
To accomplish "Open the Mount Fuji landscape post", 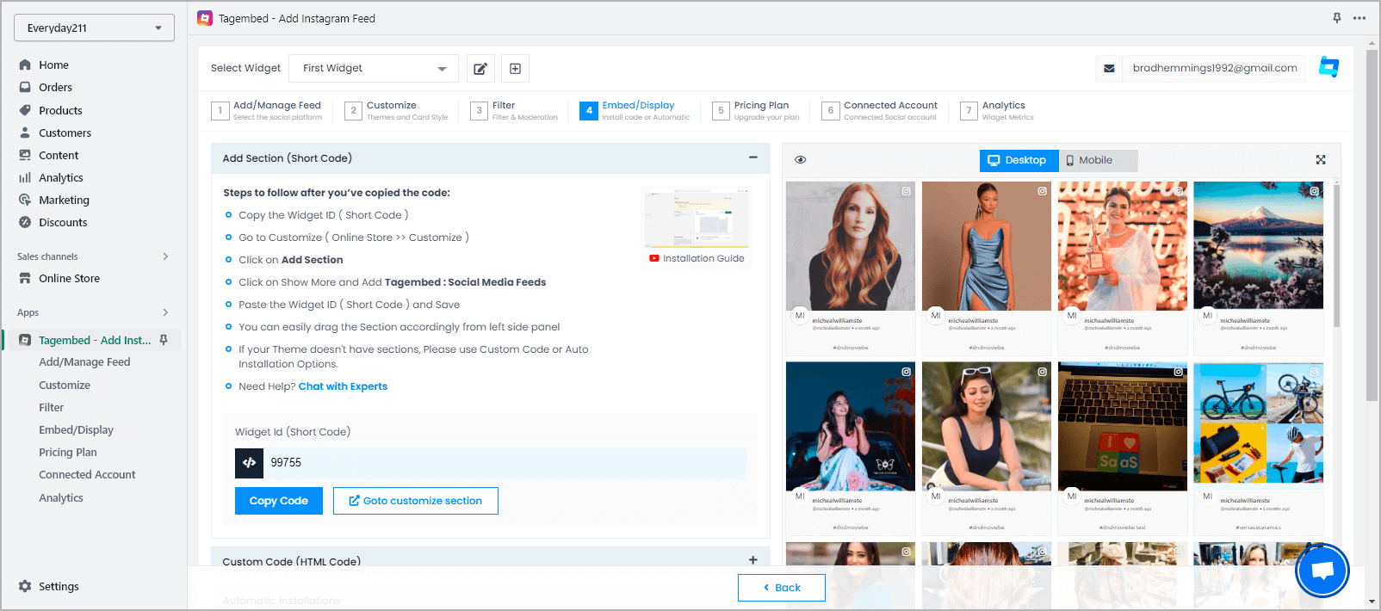I will (x=1259, y=246).
